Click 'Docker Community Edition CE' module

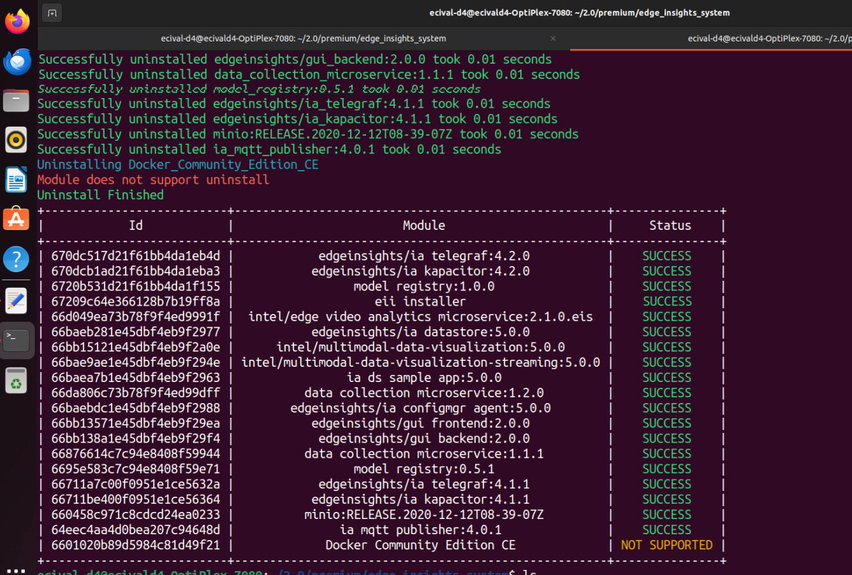coord(420,546)
